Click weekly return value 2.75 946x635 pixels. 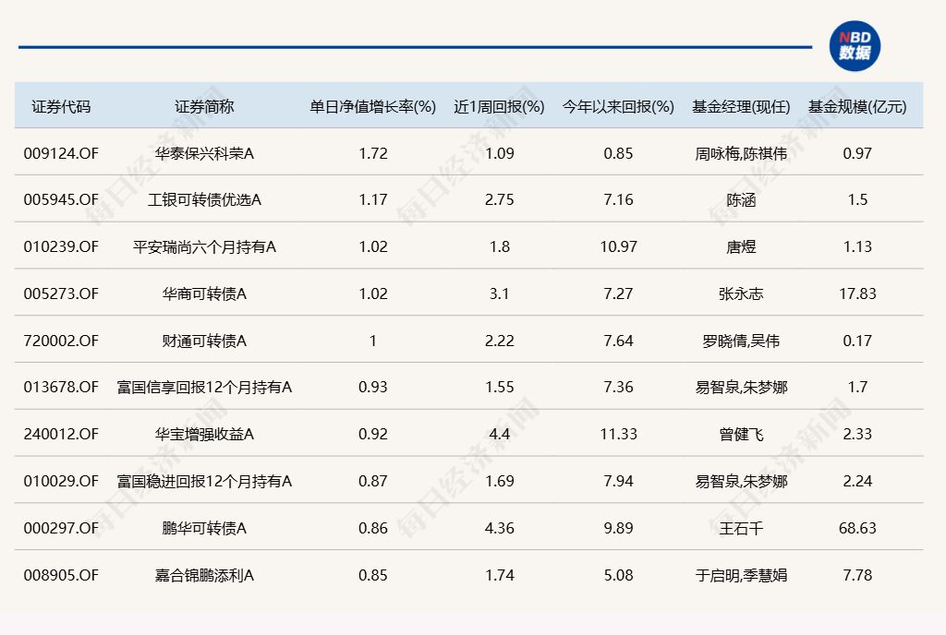(499, 200)
